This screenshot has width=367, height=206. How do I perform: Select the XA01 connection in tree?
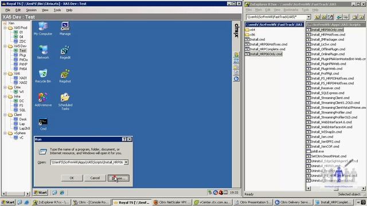pyautogui.click(x=23, y=78)
